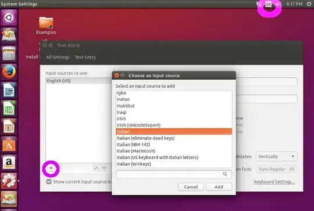Go to All Settings
The width and height of the screenshot is (314, 211).
(58, 57)
